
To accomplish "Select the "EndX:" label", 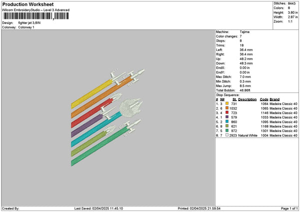I will pos(220,68).
